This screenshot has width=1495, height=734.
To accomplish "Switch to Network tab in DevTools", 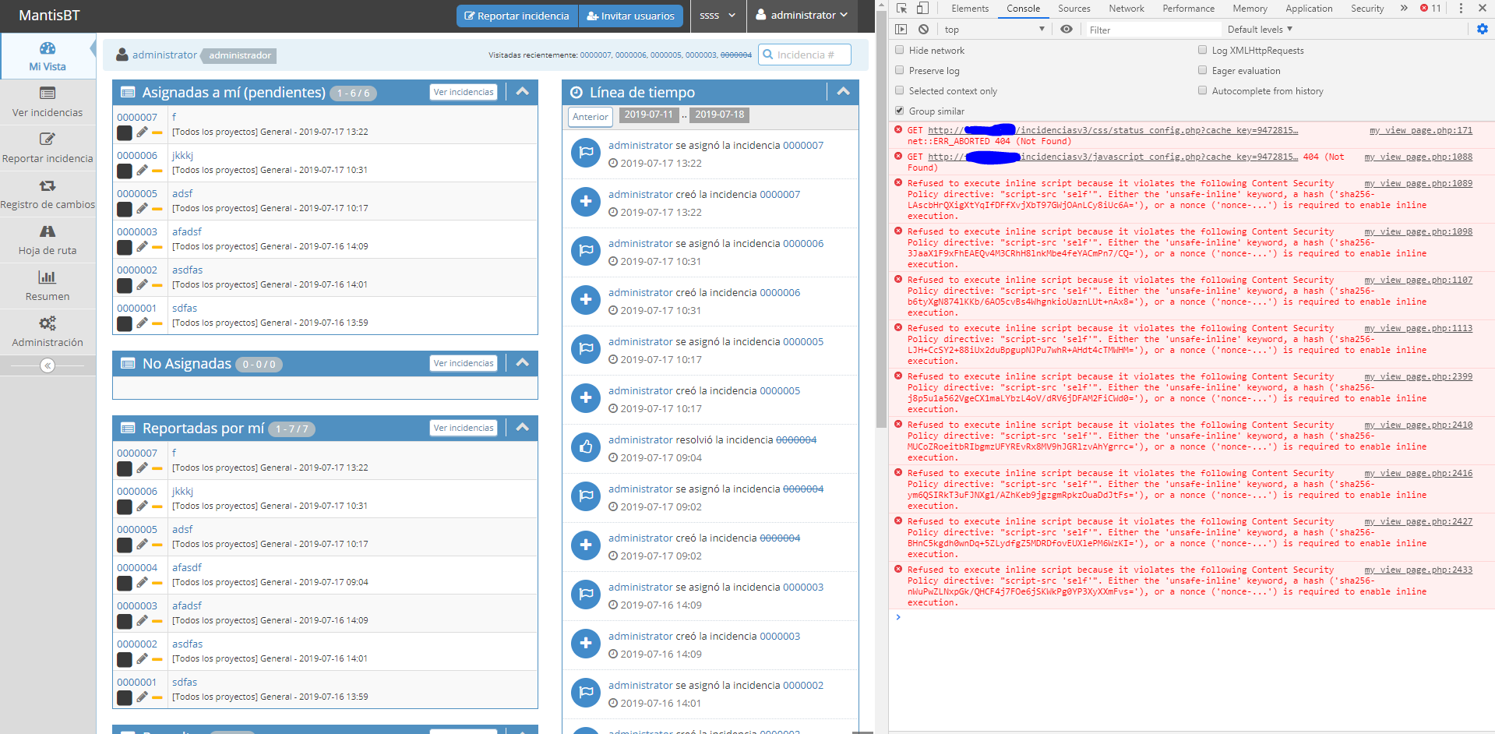I will tap(1127, 9).
